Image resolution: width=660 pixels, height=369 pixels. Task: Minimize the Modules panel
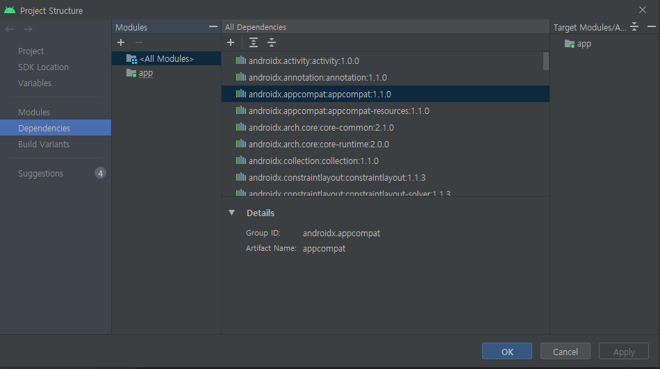pos(213,27)
